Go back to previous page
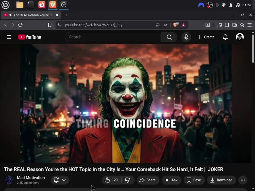 click(6, 25)
